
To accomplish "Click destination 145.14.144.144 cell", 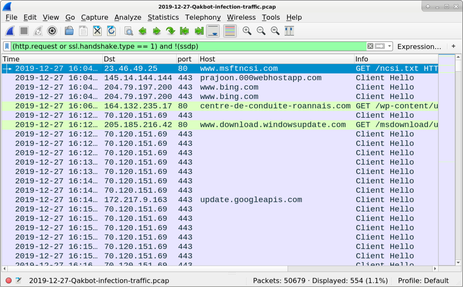I will 138,78.
